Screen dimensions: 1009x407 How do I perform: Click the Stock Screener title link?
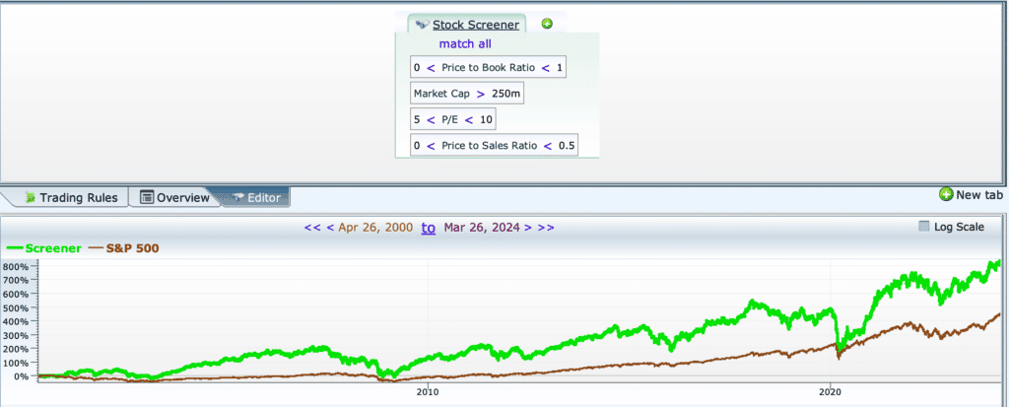(x=477, y=25)
